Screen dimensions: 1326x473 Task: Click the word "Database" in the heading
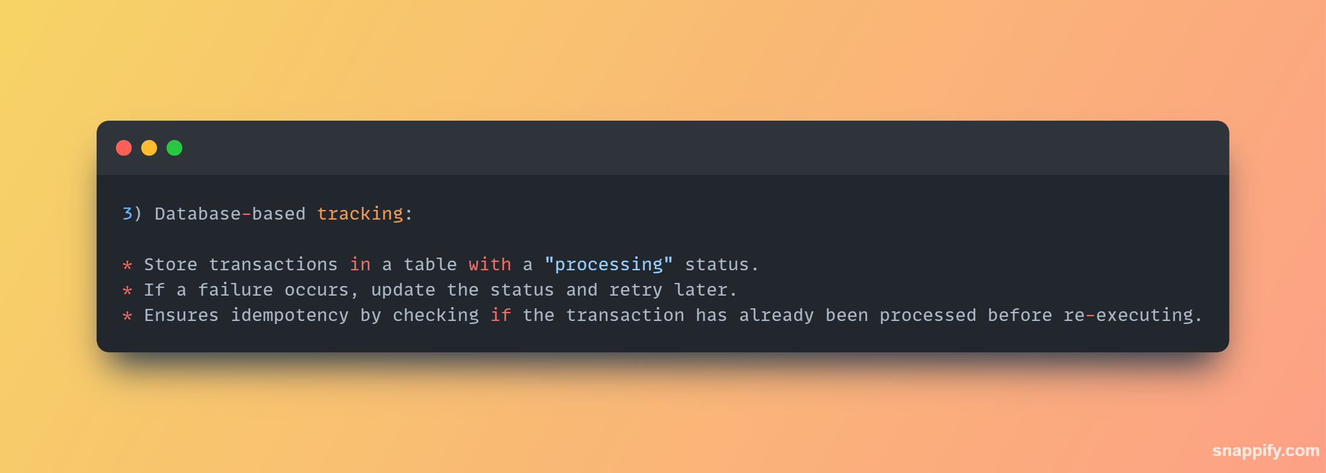(x=197, y=214)
